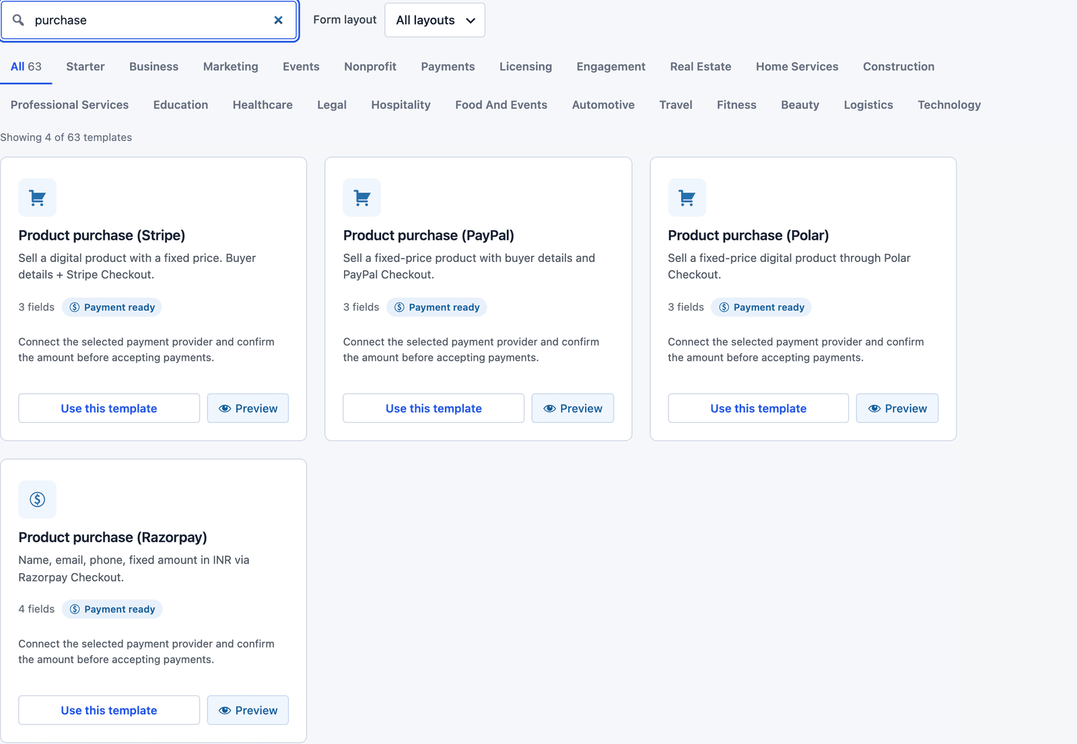Click the Product purchase (Razorpay) title
Screen dimensions: 1077x744
tap(112, 537)
